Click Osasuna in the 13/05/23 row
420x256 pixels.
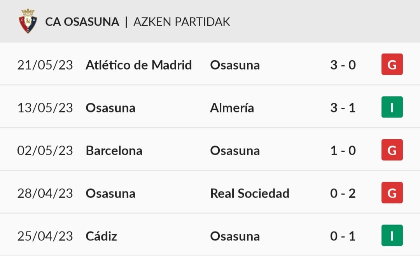coord(110,108)
